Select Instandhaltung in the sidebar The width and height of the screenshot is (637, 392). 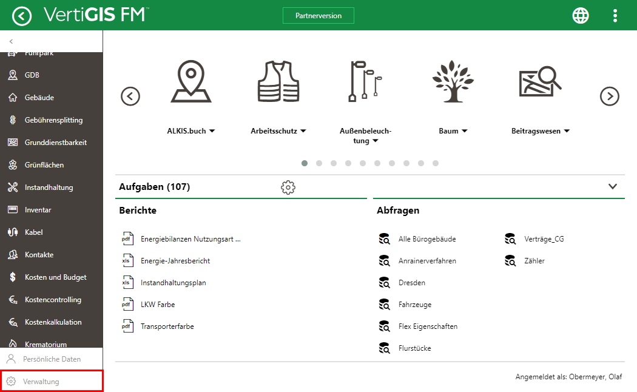49,188
